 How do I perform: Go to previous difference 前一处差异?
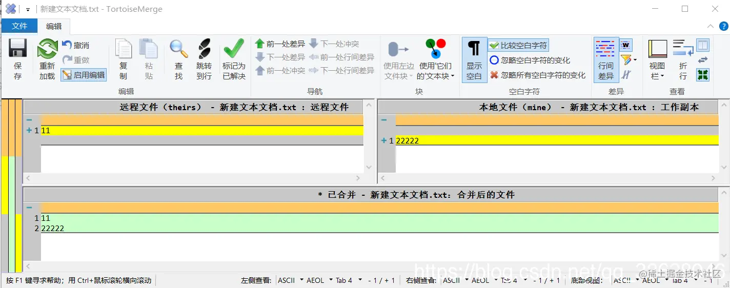point(280,44)
